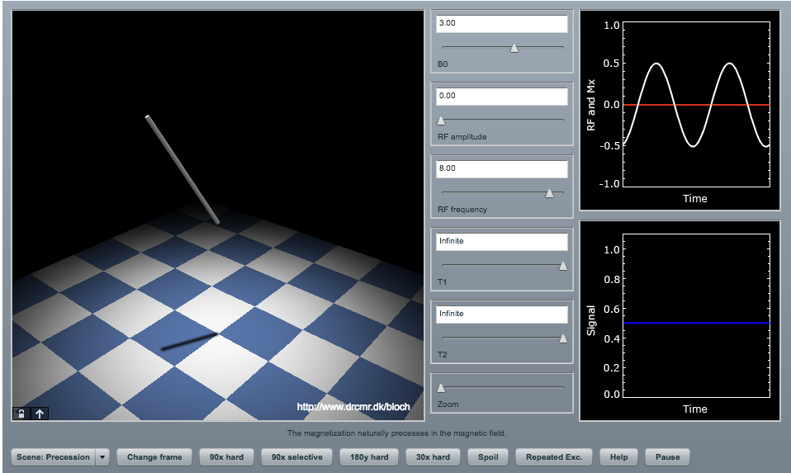
Task: Click the T1 Infinite value field
Action: pos(502,242)
